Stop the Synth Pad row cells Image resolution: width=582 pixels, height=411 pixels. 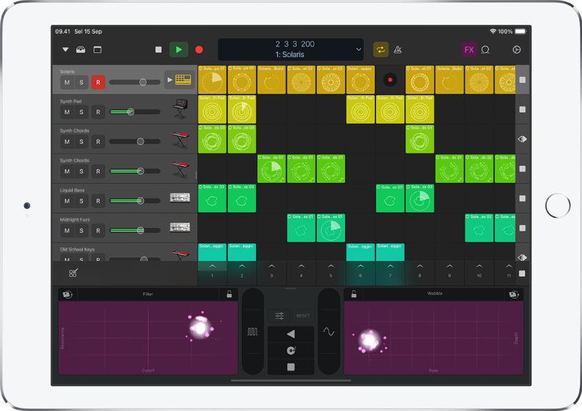522,109
